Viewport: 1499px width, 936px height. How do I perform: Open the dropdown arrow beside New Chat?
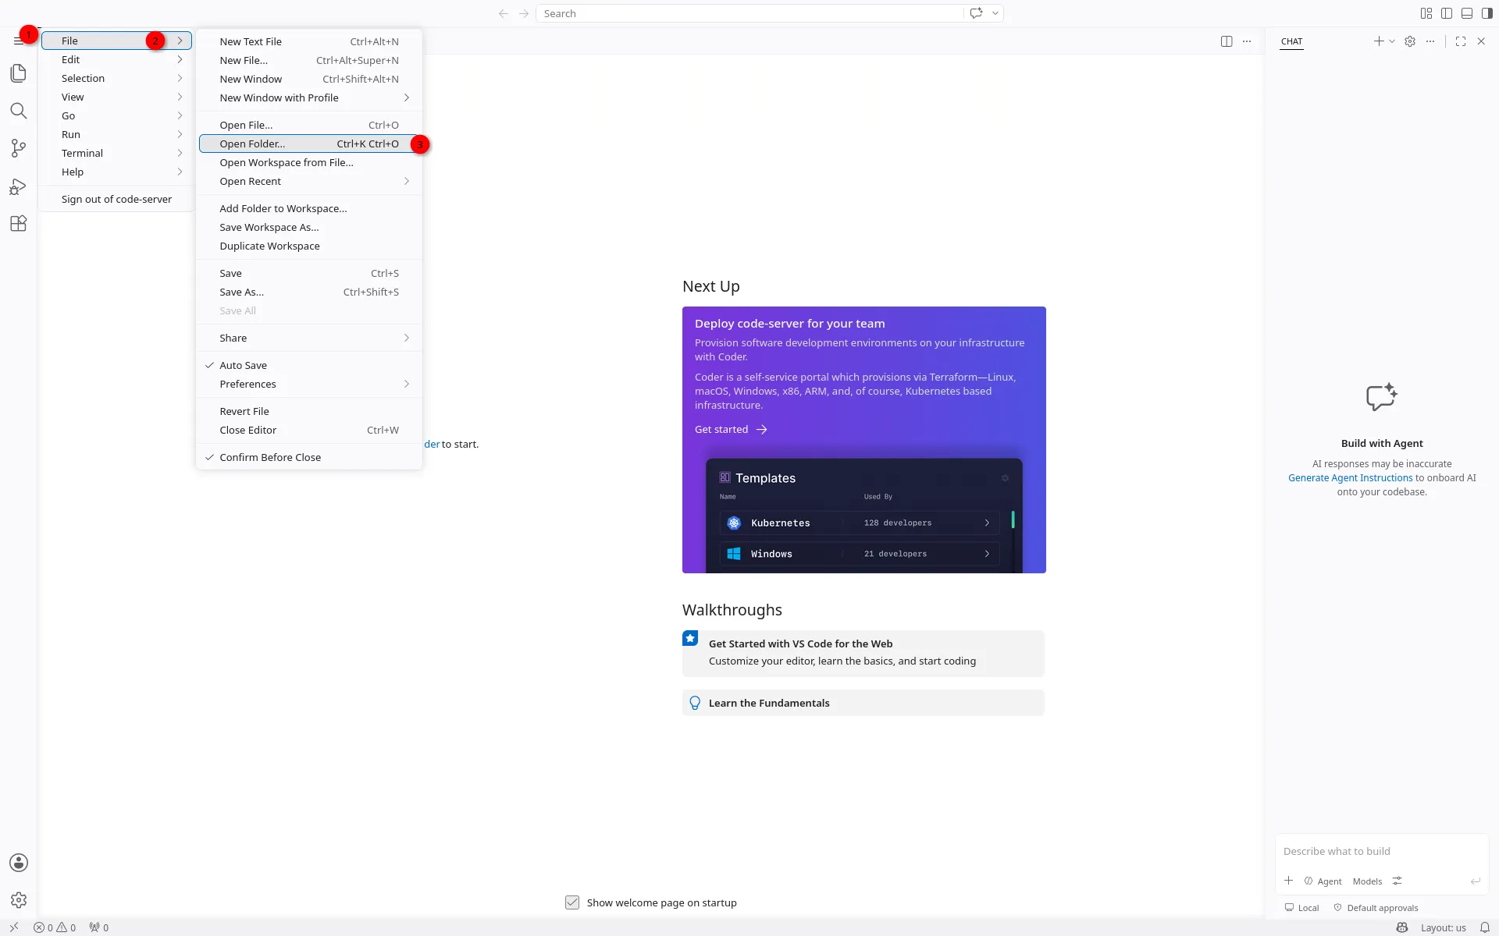[1392, 41]
